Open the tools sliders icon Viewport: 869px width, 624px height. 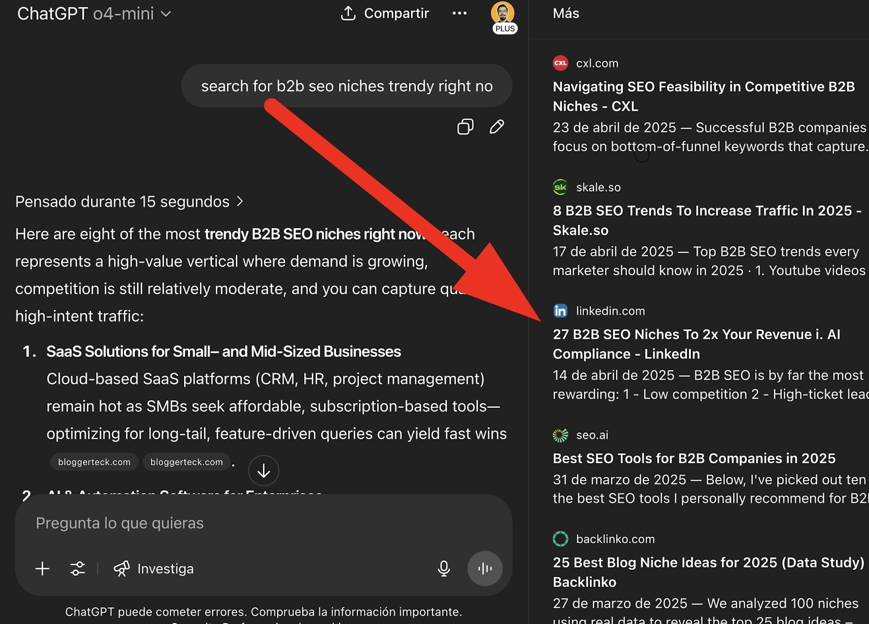78,569
